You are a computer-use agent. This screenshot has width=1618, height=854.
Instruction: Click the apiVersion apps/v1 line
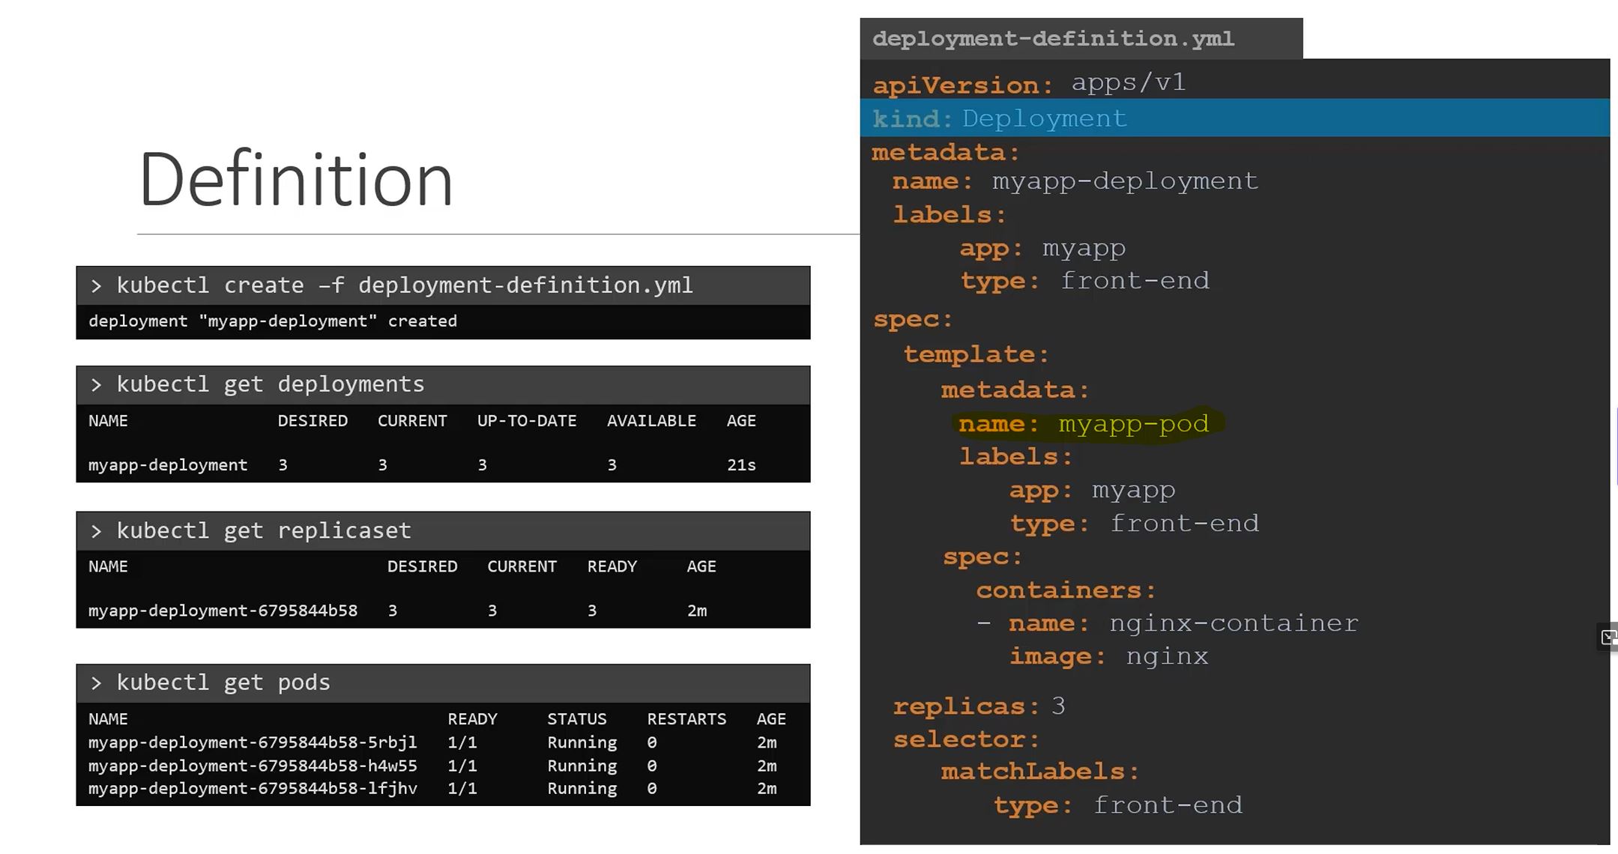(1029, 83)
